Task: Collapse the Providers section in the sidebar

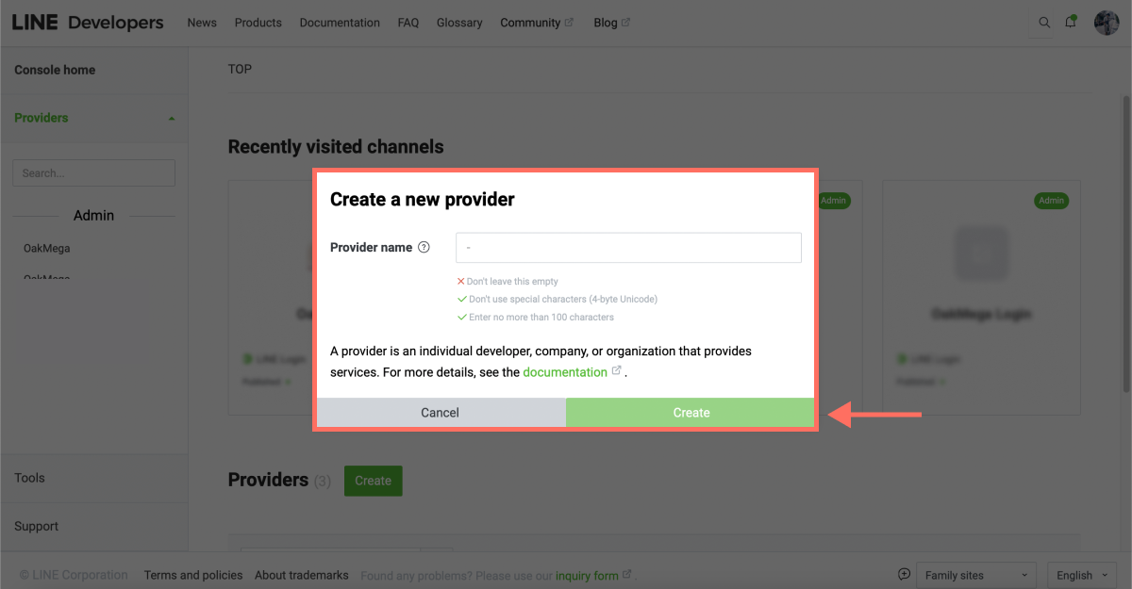Action: (172, 118)
